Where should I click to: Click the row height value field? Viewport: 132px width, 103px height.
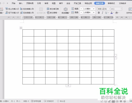87,9
